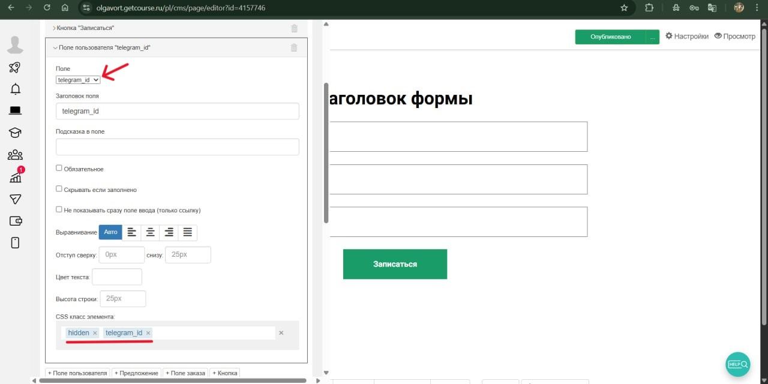Open the funnel icon in the sidebar
The width and height of the screenshot is (768, 384).
coord(15,199)
